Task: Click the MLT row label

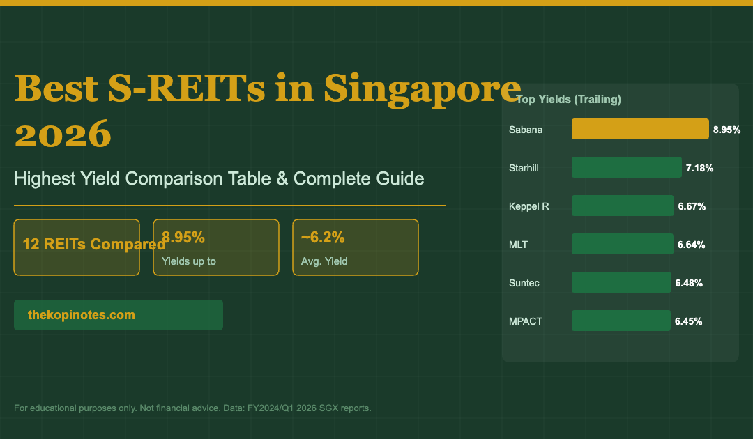Action: point(519,245)
